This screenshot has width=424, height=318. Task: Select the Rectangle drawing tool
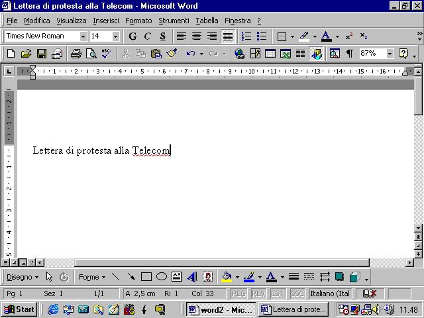(x=146, y=277)
